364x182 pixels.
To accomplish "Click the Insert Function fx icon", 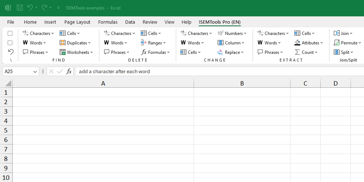I will (x=69, y=71).
